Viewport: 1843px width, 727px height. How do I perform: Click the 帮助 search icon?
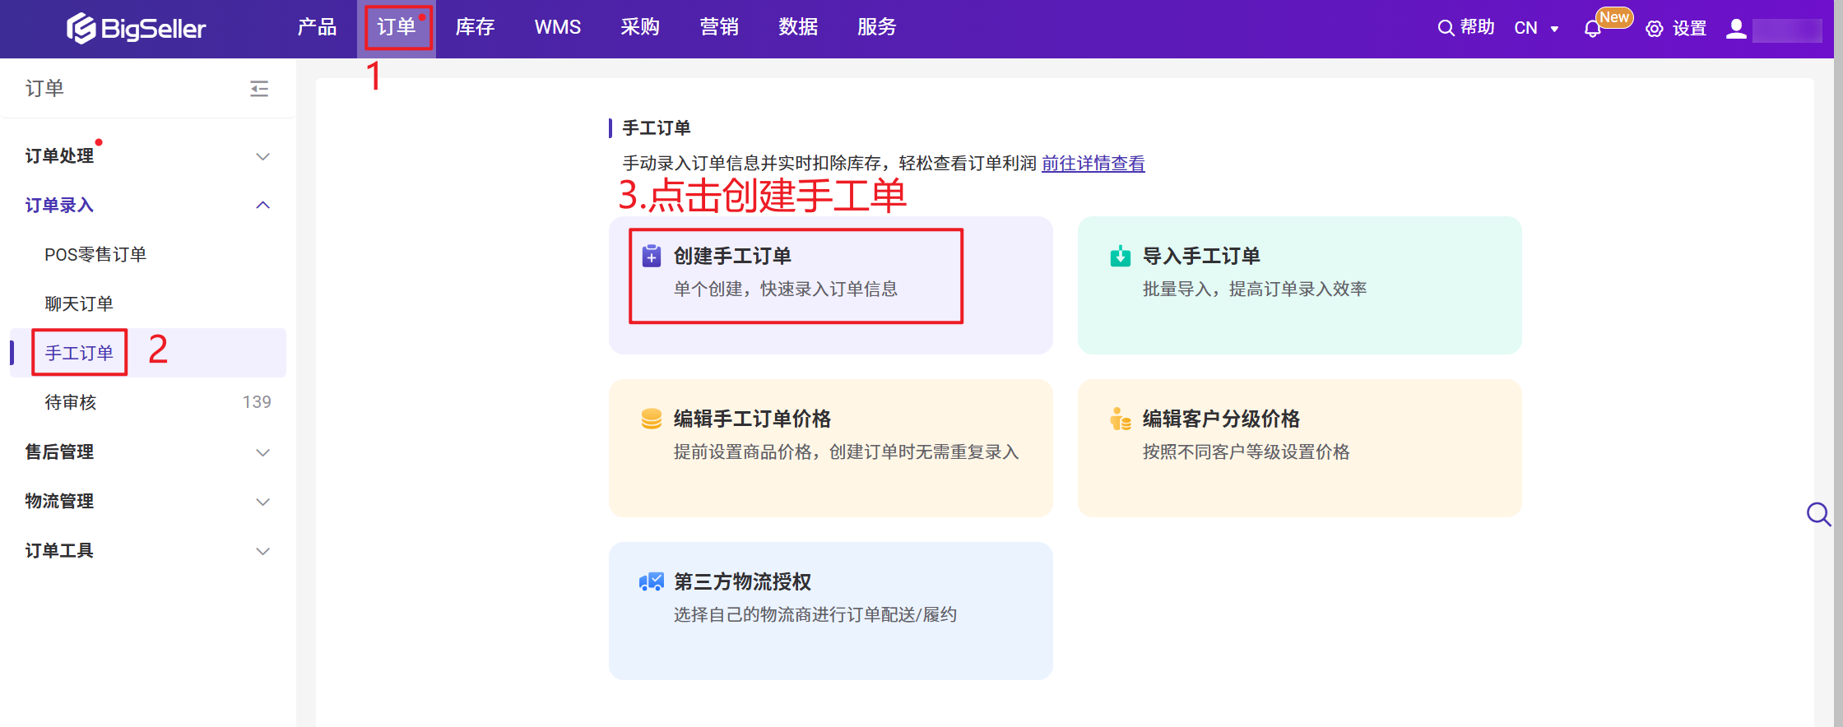tap(1445, 28)
